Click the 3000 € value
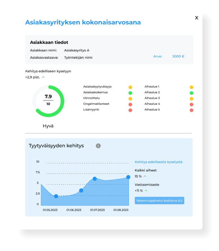Screen dimensions: 219x251 pos(178,56)
